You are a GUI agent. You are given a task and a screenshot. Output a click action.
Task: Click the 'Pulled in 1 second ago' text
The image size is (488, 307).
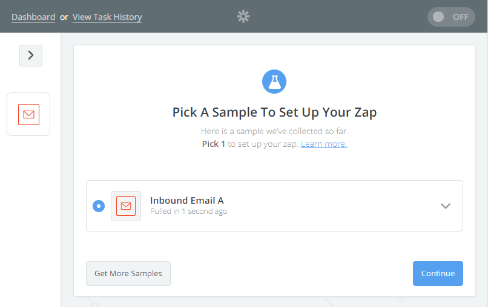pos(189,212)
